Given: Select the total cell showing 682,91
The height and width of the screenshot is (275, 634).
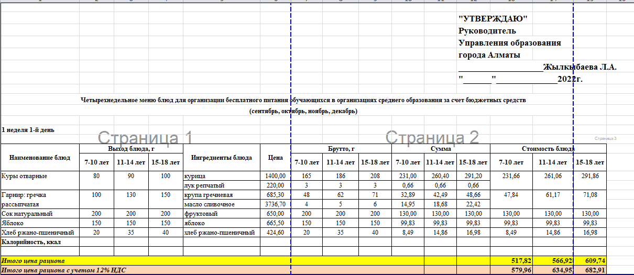Looking at the screenshot, I should [590, 270].
